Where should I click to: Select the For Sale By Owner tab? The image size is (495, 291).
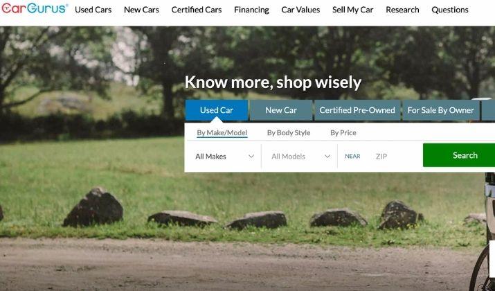pyautogui.click(x=441, y=110)
